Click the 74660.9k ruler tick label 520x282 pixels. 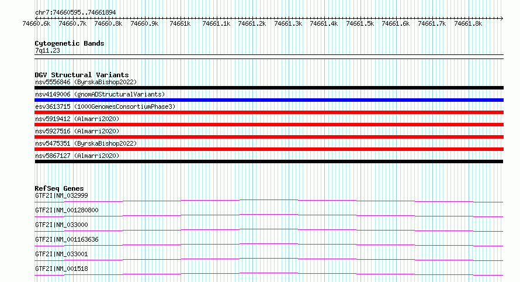144,23
